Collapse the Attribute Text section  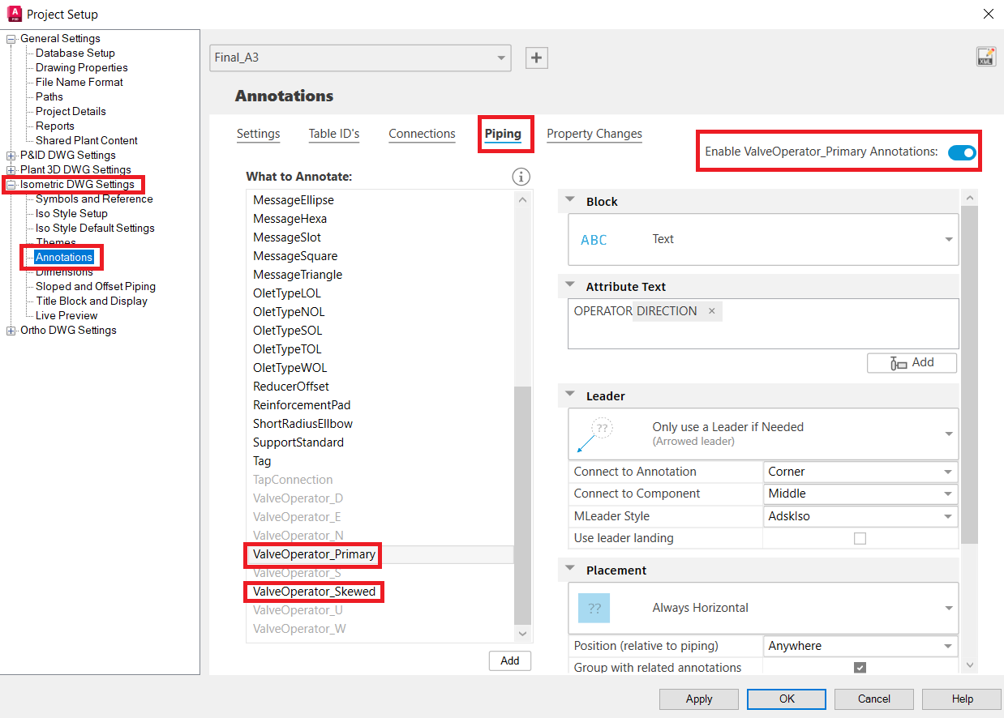570,285
